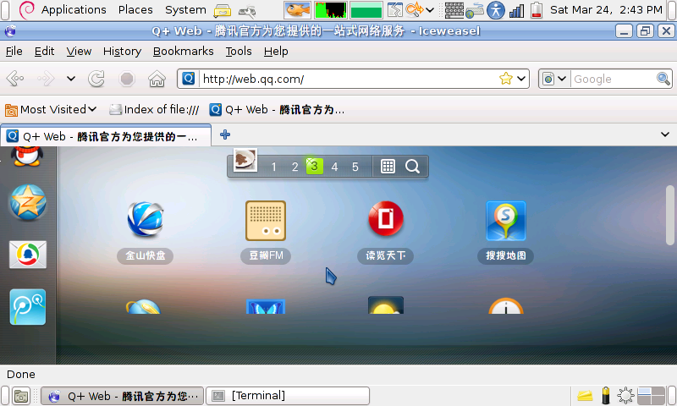The image size is (677, 406).
Task: Click the workspace switcher in bottom panel
Action: pos(651,395)
